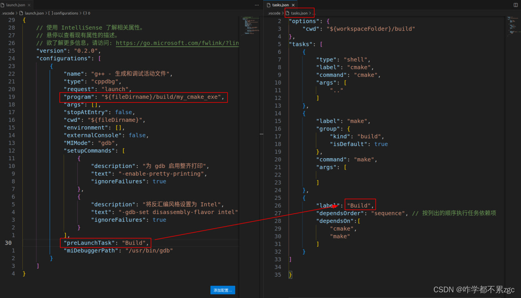The height and width of the screenshot is (298, 521).
Task: Place cursor on the "Build" label value
Action: click(x=359, y=205)
